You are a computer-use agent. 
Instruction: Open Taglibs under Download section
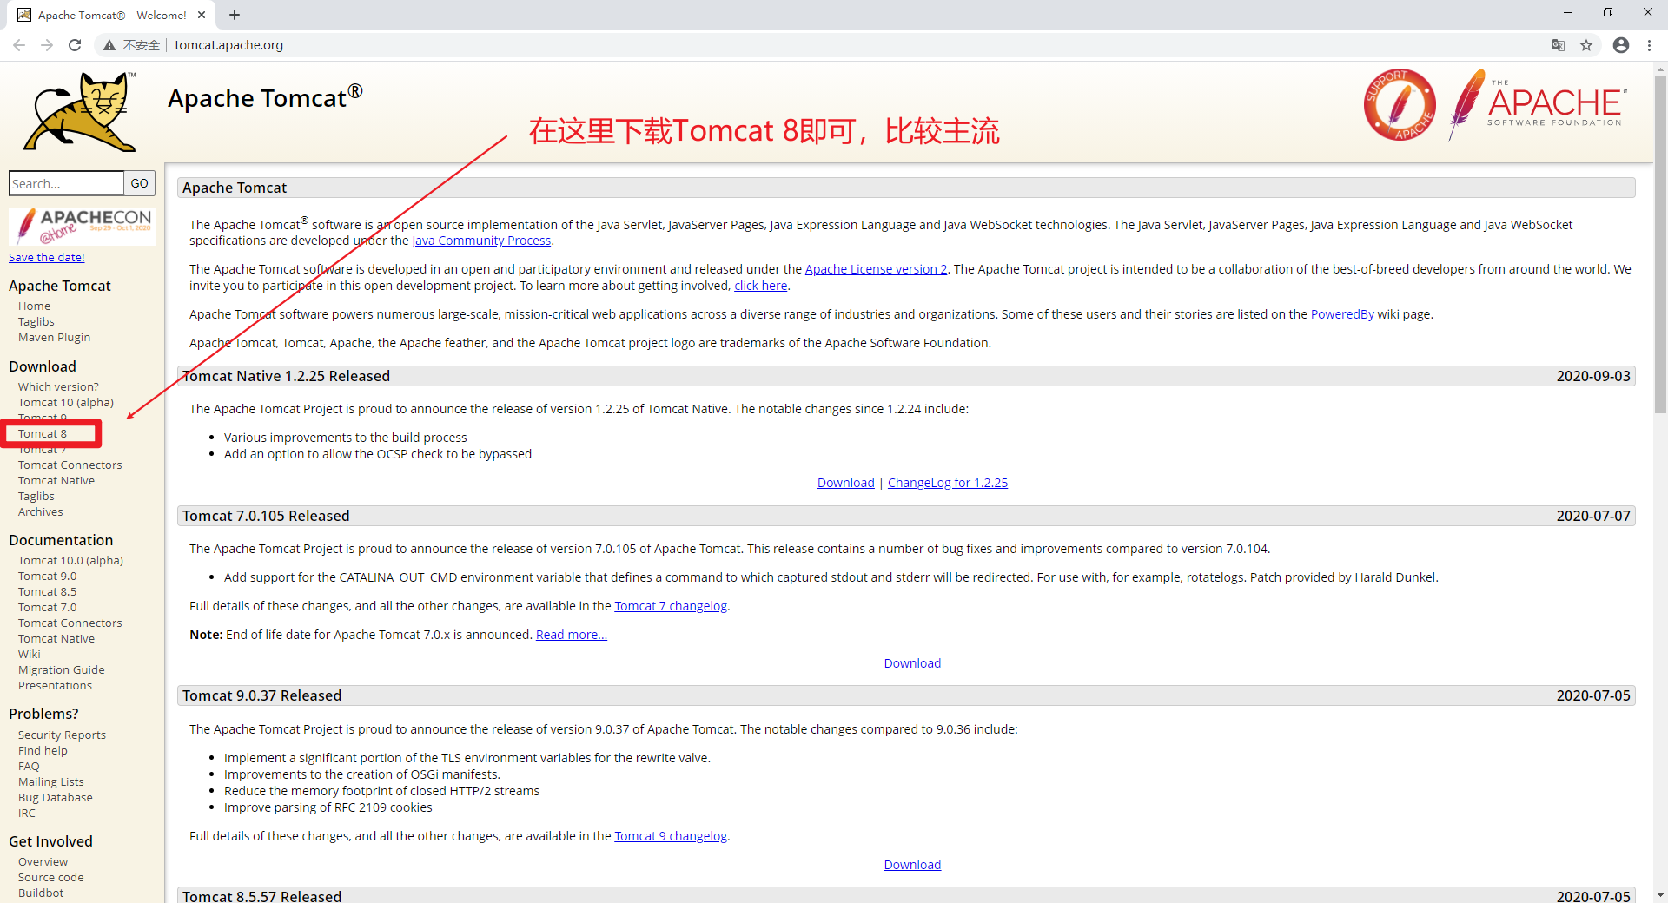(36, 496)
